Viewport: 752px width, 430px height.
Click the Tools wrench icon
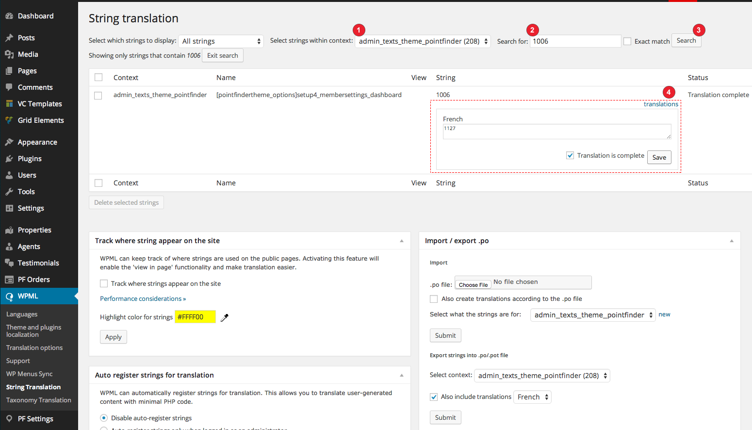tap(9, 192)
